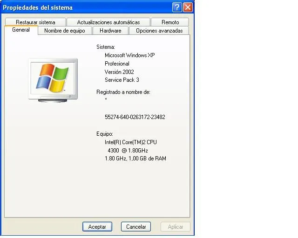Click the 'Profesional' edition text
Viewport: 298px width, 238px height.
click(x=117, y=64)
